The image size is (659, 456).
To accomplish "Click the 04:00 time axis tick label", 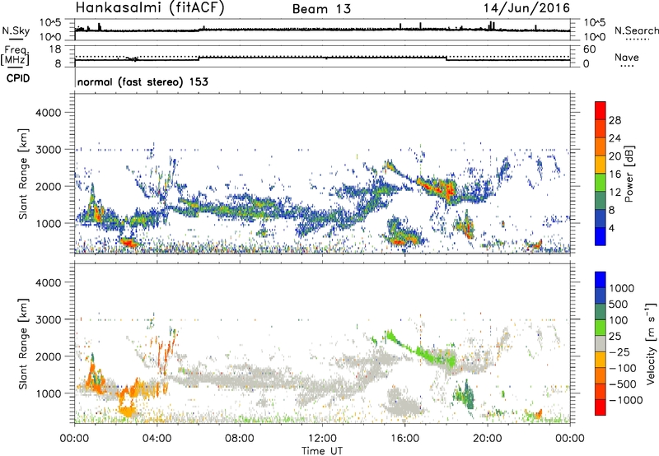I will pos(157,439).
